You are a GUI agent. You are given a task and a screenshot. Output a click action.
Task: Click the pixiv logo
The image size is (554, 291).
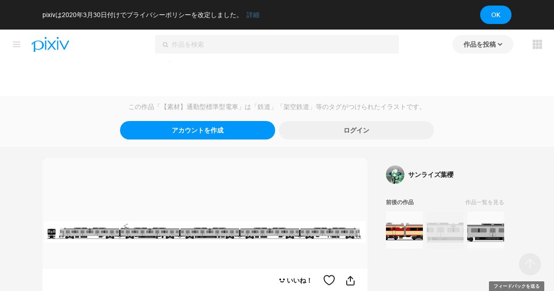tap(50, 44)
